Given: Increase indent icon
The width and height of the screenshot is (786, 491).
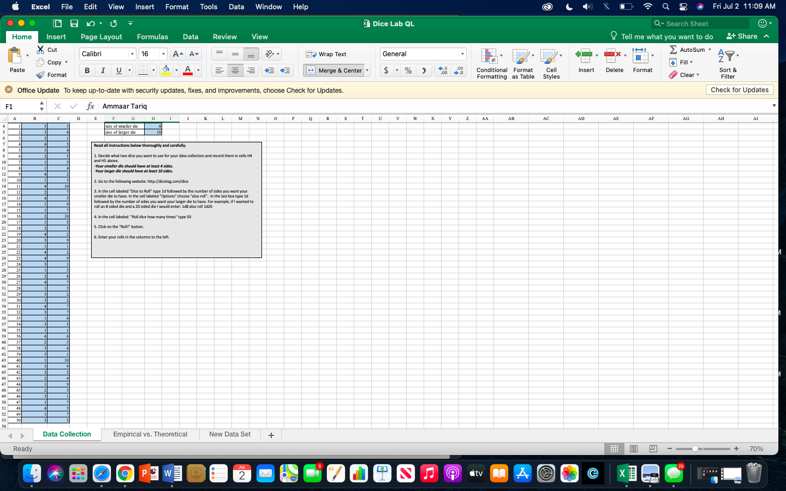Looking at the screenshot, I should (285, 70).
